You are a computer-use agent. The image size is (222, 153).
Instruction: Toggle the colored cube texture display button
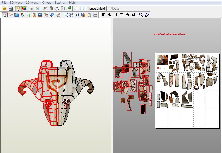(x=24, y=9)
